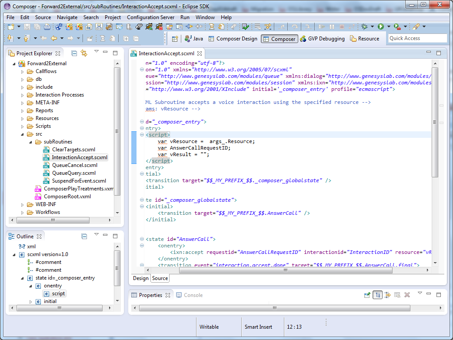This screenshot has height=340, width=453.
Task: Open the Debug configurations dropdown arrow
Action: [x=372, y=27]
